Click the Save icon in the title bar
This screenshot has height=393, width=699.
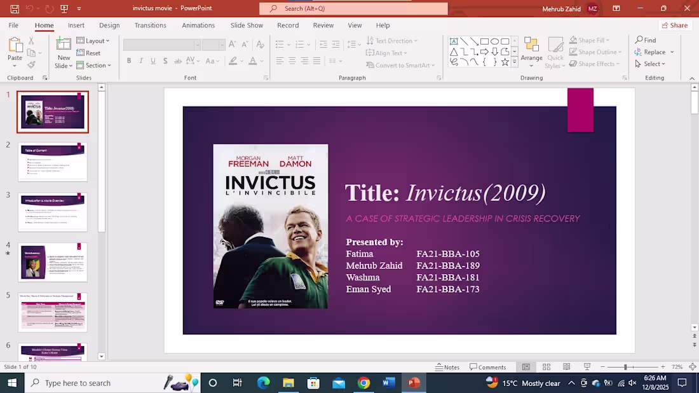[x=15, y=8]
